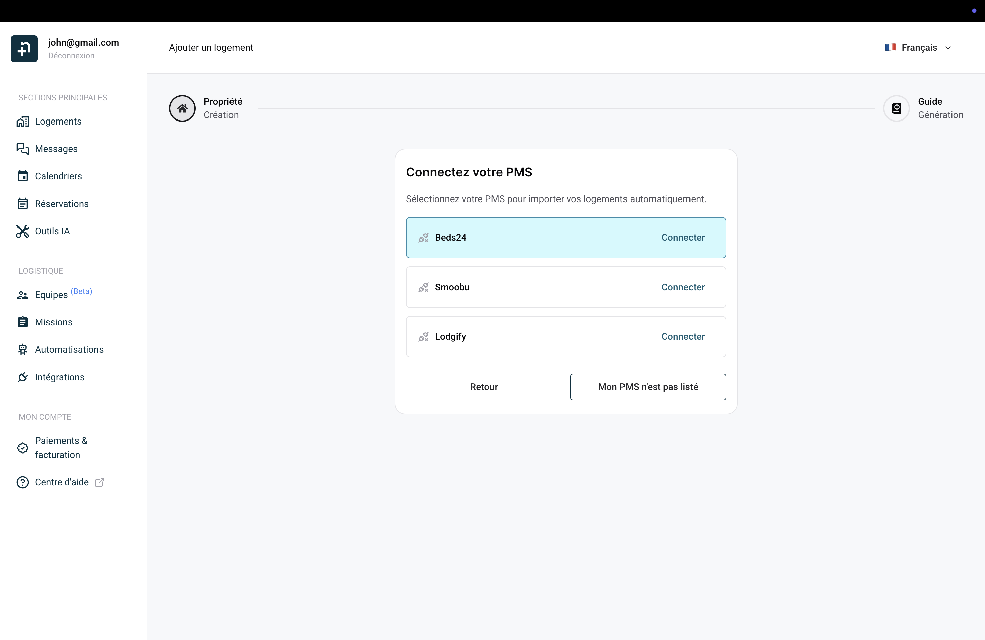Click "Mon PMS n'est pas listé" button
This screenshot has height=640, width=985.
coord(648,387)
